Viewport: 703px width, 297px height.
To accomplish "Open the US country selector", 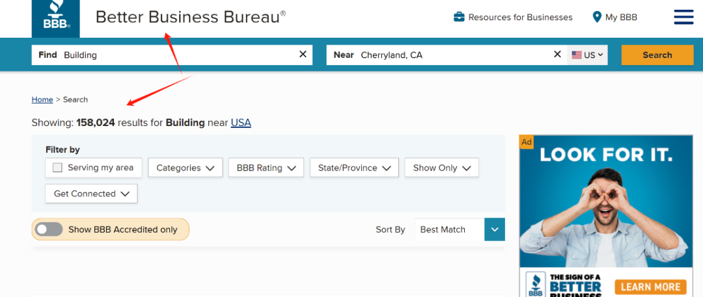I will pos(587,55).
